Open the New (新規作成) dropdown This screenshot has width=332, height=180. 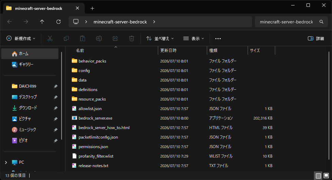pos(21,38)
